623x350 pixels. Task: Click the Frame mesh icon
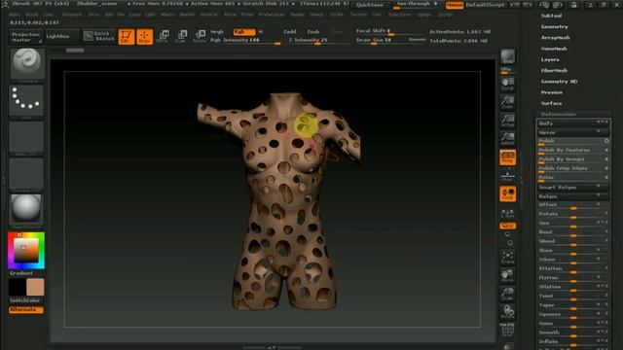pos(507,258)
